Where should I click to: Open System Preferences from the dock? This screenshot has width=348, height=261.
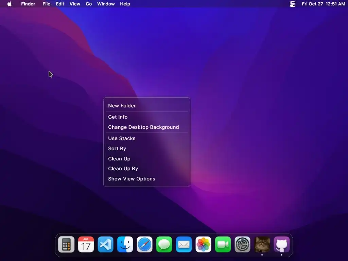(x=242, y=244)
